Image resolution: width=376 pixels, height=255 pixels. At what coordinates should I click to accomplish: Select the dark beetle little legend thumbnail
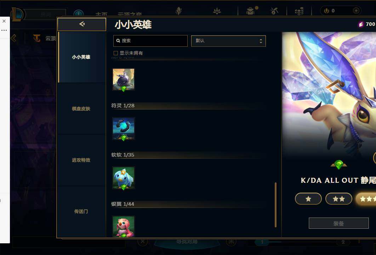[x=124, y=79]
